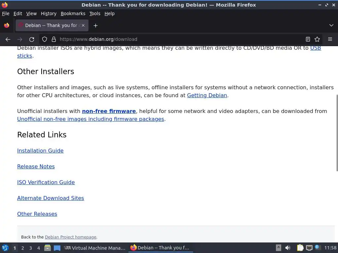Image resolution: width=338 pixels, height=253 pixels.
Task: Open the Bookmarks menu
Action: coord(73,14)
